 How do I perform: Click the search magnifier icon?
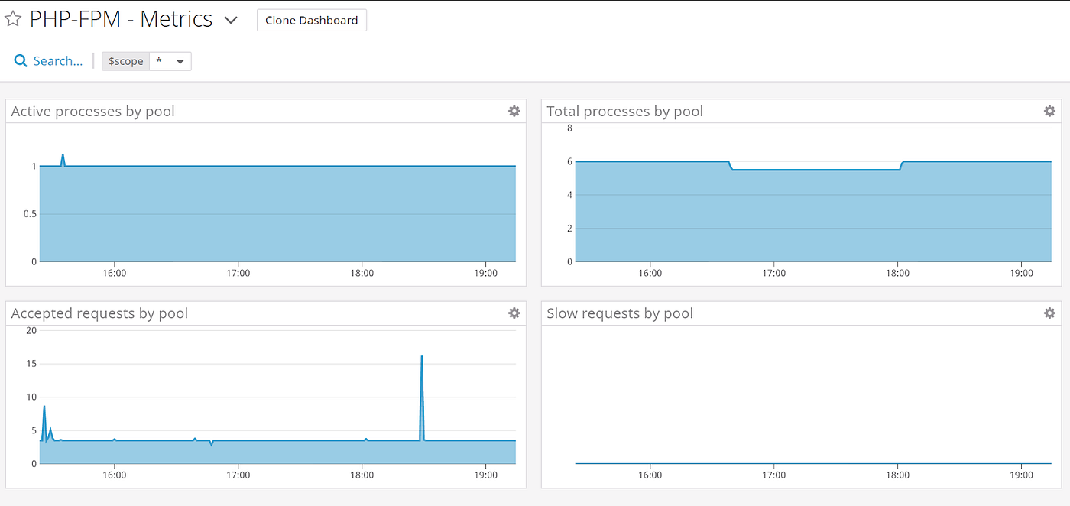coord(20,60)
